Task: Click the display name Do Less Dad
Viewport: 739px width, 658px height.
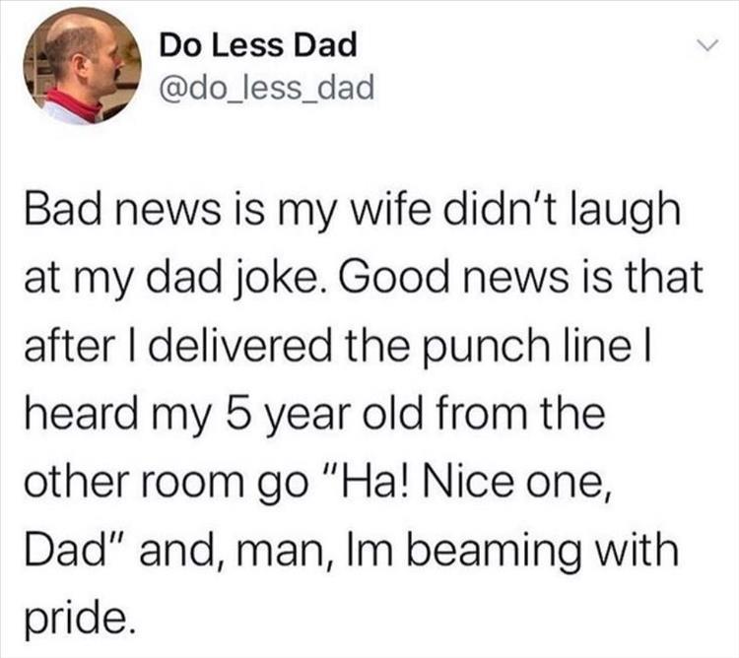Action: click(258, 46)
